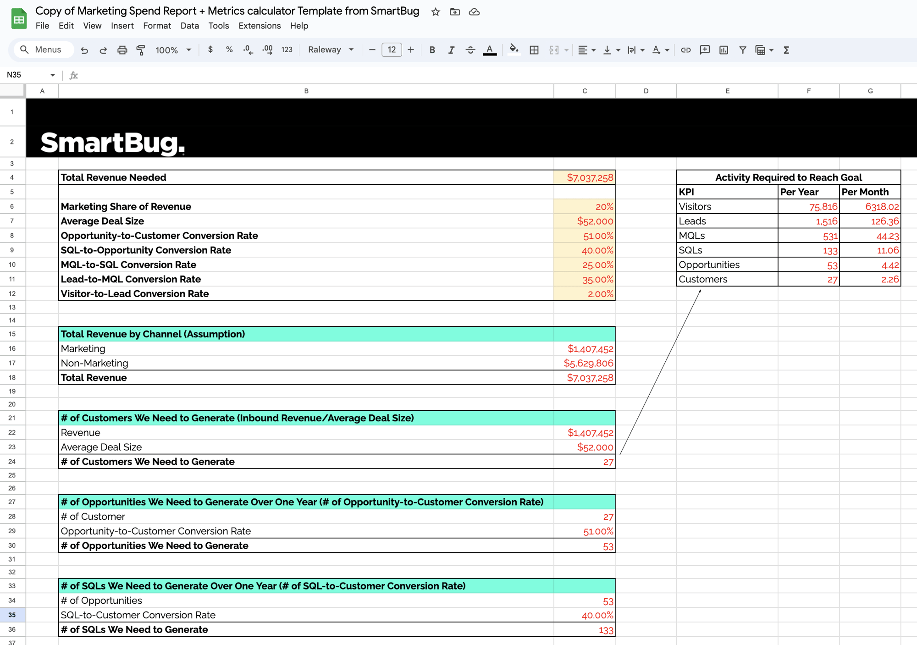The width and height of the screenshot is (917, 645).
Task: Expand merge cells dropdown arrow
Action: (567, 50)
